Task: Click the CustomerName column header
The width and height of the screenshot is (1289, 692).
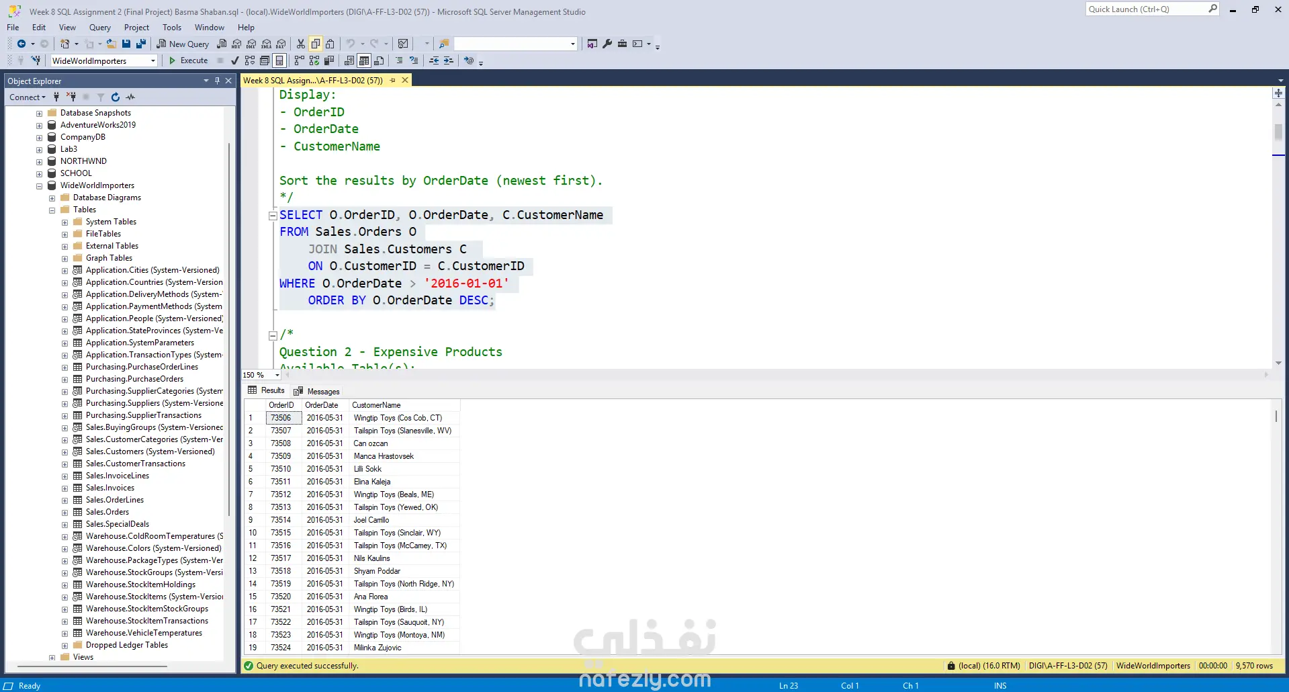Action: 404,405
